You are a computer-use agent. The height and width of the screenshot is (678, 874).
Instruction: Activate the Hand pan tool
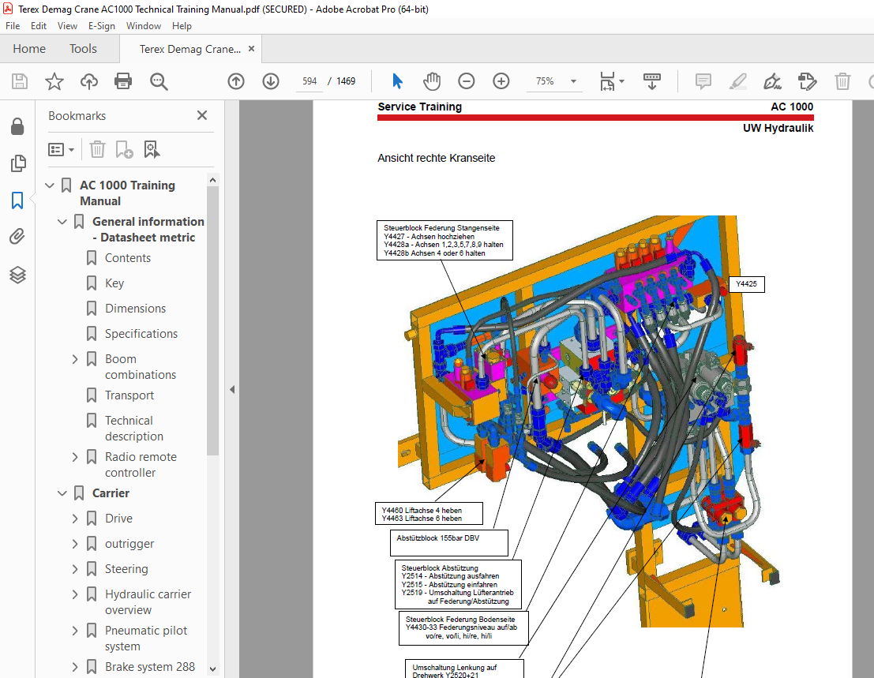pyautogui.click(x=431, y=81)
